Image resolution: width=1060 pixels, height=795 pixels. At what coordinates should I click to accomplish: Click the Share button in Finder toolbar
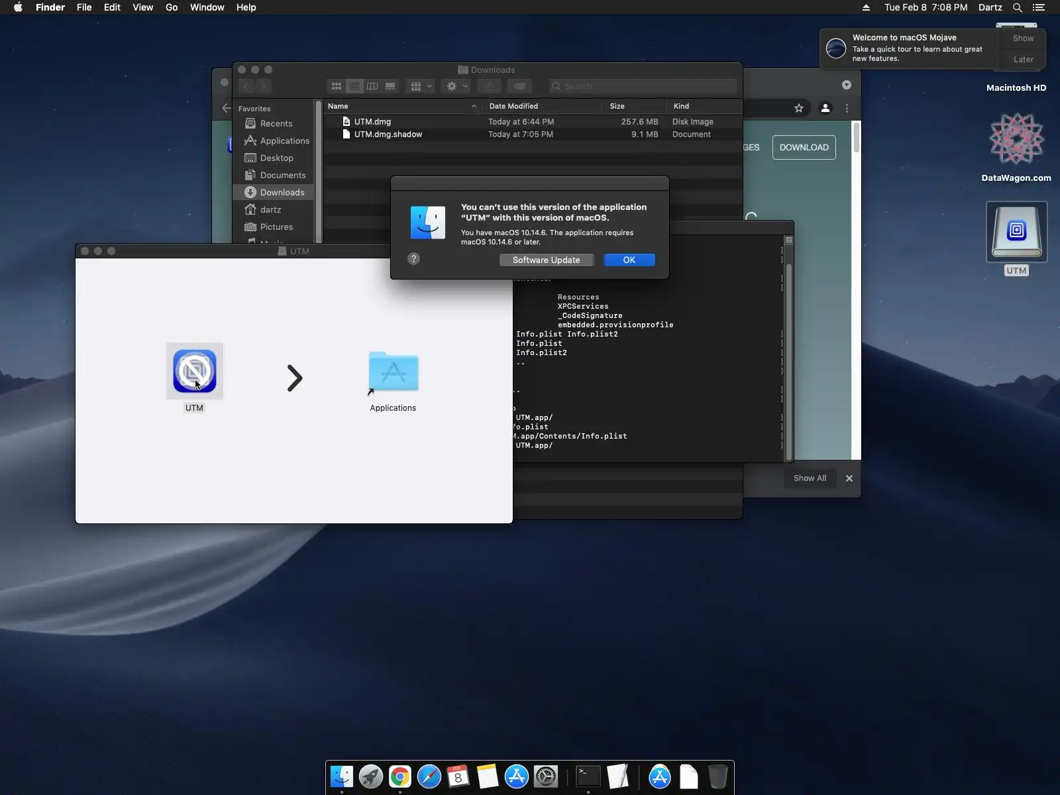coord(489,86)
